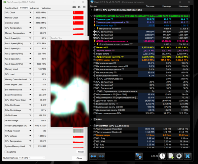198x164 pixels.
Task: Collapse the PresentMon sensor group
Action: [91, 126]
